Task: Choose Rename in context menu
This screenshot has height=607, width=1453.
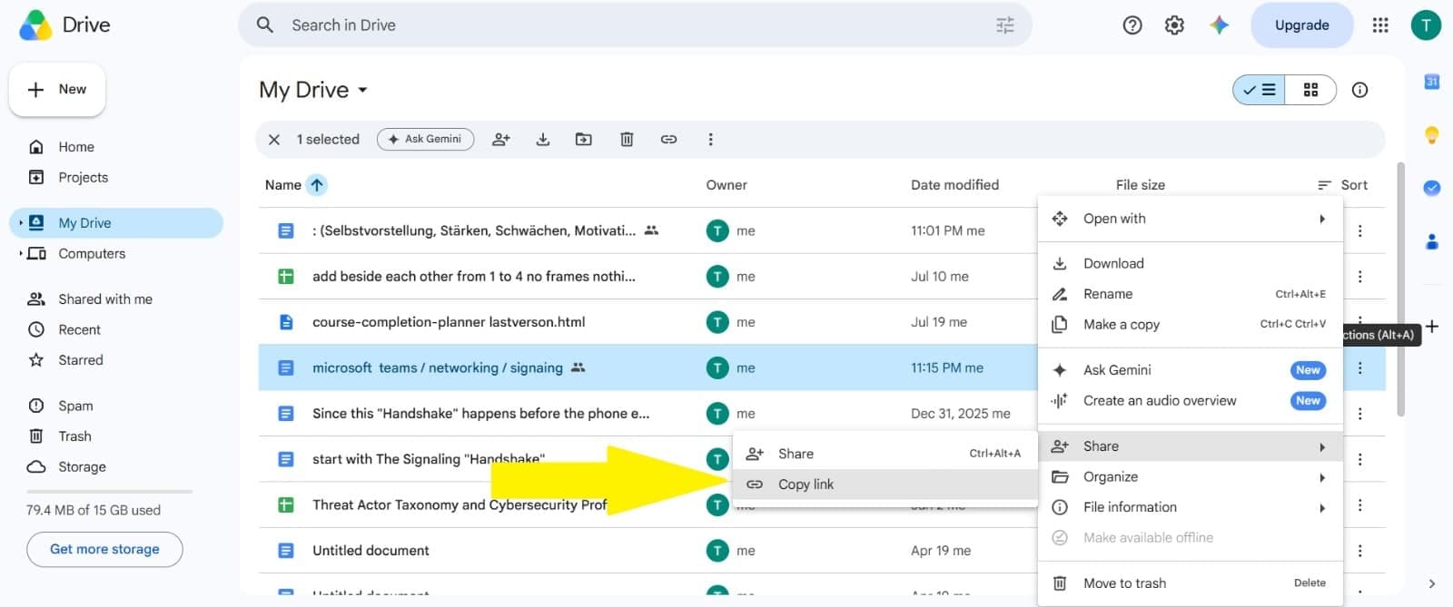Action: tap(1190, 294)
